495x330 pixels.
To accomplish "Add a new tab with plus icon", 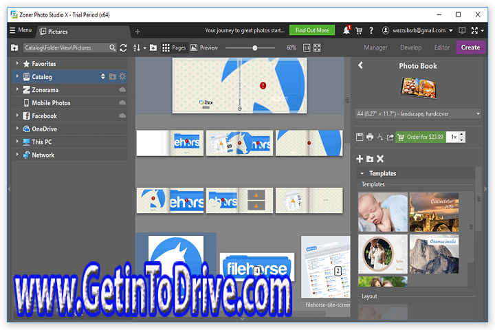I will click(x=137, y=32).
